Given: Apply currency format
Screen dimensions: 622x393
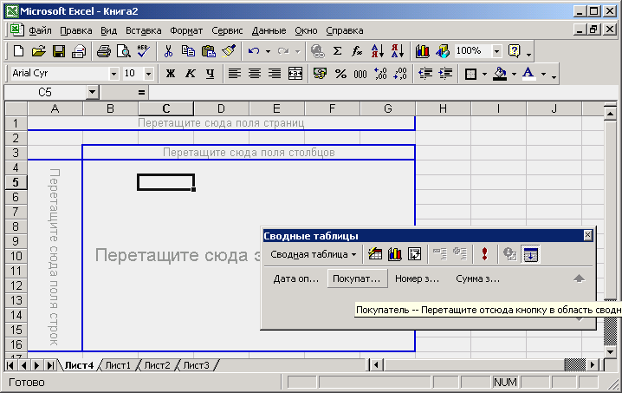Looking at the screenshot, I should point(321,74).
